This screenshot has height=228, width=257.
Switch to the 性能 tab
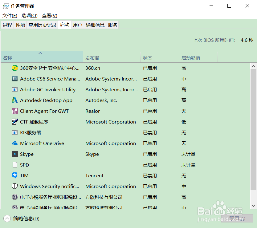pos(20,25)
